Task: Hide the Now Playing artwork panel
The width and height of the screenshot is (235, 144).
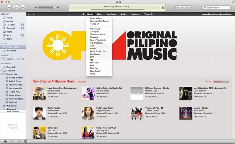Action: pos(26,141)
